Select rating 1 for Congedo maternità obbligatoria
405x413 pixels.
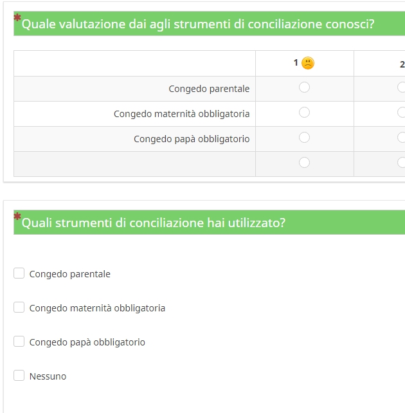305,113
